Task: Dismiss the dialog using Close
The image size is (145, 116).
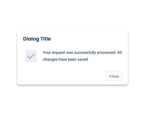Action: point(114,76)
